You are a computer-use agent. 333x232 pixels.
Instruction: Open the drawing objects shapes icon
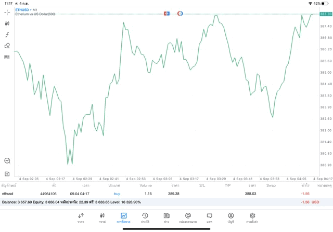(x=7, y=46)
